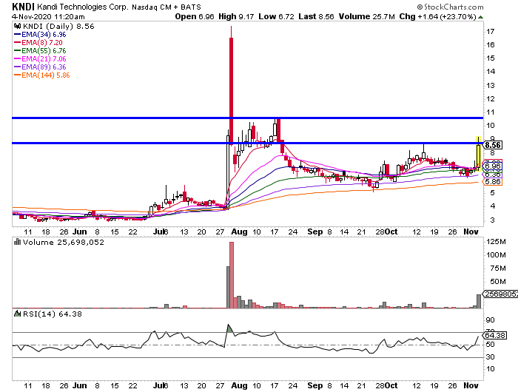Click the KNDI (Daily) 8.56 legend entry
The image size is (518, 392).
pyautogui.click(x=58, y=27)
